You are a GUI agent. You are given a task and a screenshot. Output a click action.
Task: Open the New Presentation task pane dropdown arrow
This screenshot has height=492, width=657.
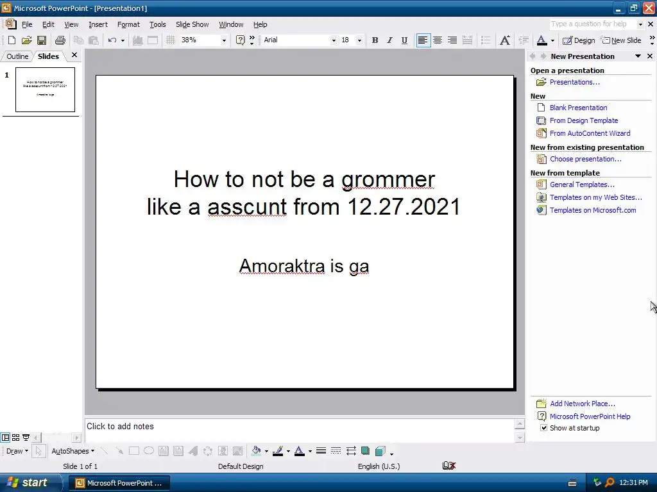(x=638, y=56)
